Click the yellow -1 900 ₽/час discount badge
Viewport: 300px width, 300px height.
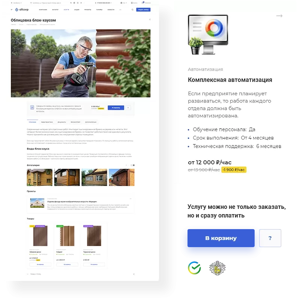234,170
